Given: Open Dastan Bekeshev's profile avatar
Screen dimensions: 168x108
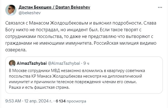Looking at the screenshot, I should (x=11, y=10).
